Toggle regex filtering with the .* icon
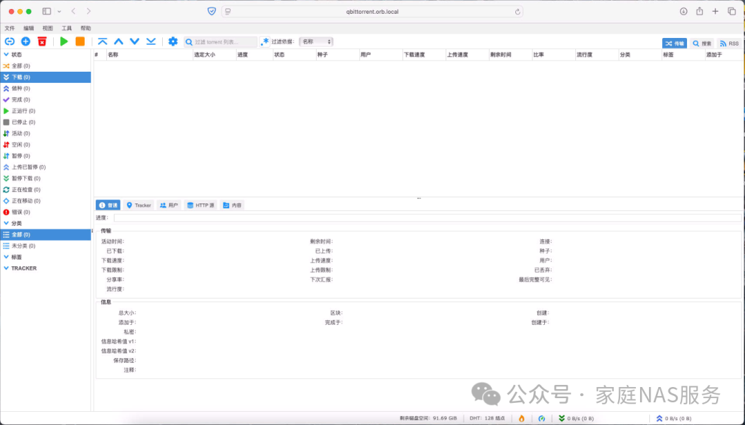Viewport: 745px width, 425px height. [x=265, y=41]
